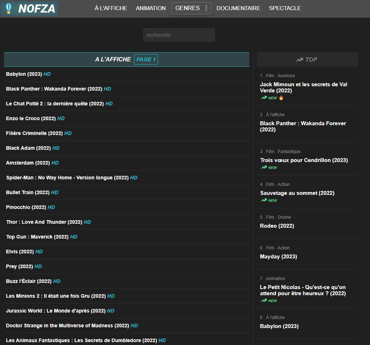Open Rodeo (2022) in the TOP sidebar
The image size is (370, 345).
coord(277,226)
